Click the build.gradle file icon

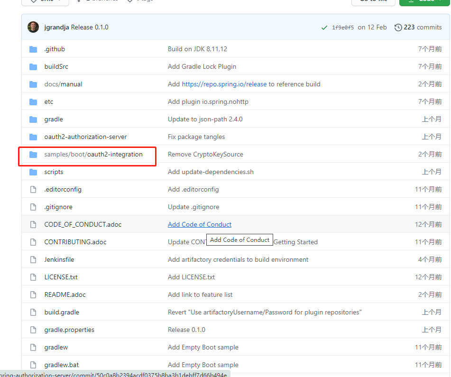[33, 313]
